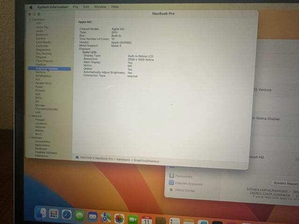The height and width of the screenshot is (224, 299).
Task: Select PCI in the sidebar
Action: tap(37, 79)
